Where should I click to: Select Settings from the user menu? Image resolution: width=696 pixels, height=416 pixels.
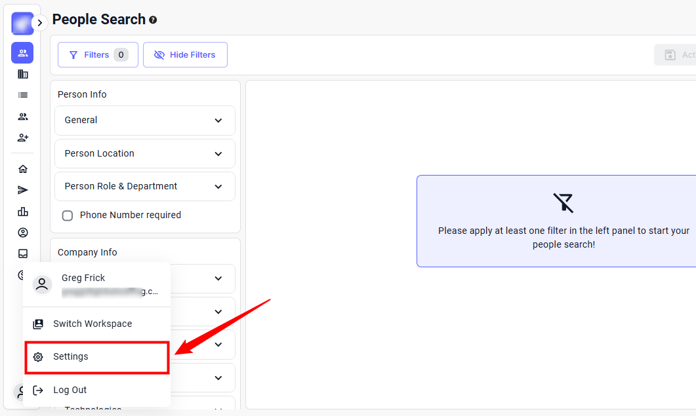coord(96,357)
